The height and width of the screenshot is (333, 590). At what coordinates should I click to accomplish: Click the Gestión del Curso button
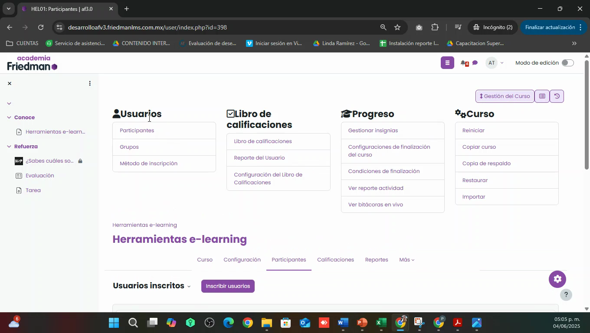(505, 96)
